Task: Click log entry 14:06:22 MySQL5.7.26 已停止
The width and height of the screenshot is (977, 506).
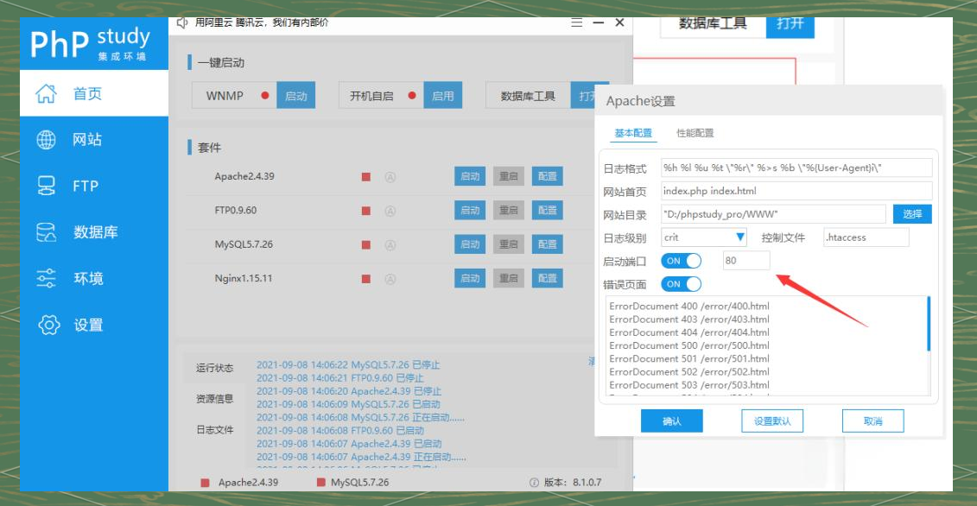Action: [348, 364]
